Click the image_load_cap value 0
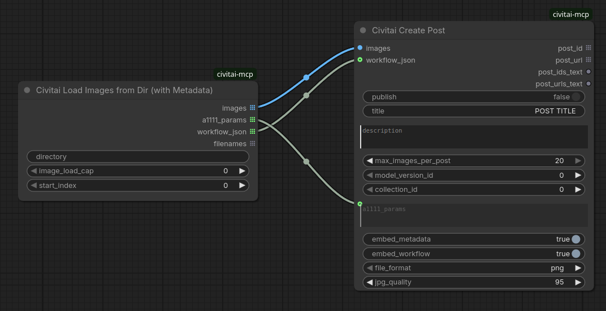 click(226, 171)
